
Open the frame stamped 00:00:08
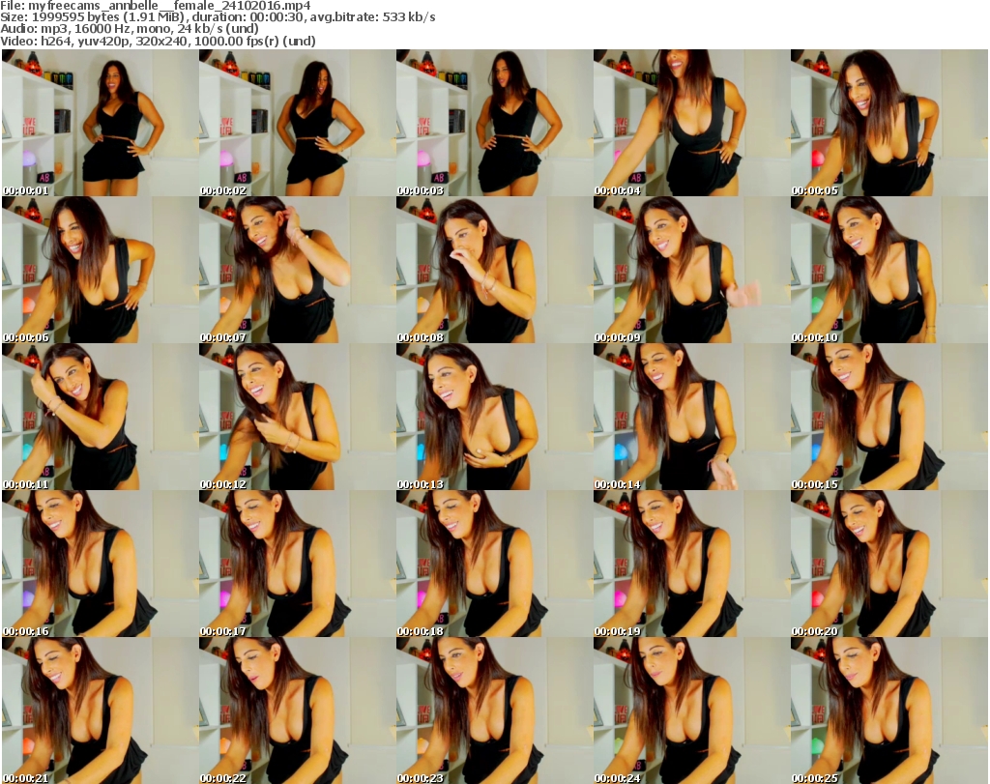point(494,270)
